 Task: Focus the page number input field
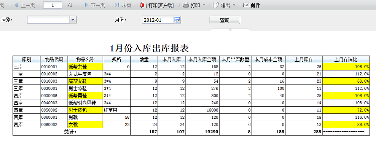(53, 5)
